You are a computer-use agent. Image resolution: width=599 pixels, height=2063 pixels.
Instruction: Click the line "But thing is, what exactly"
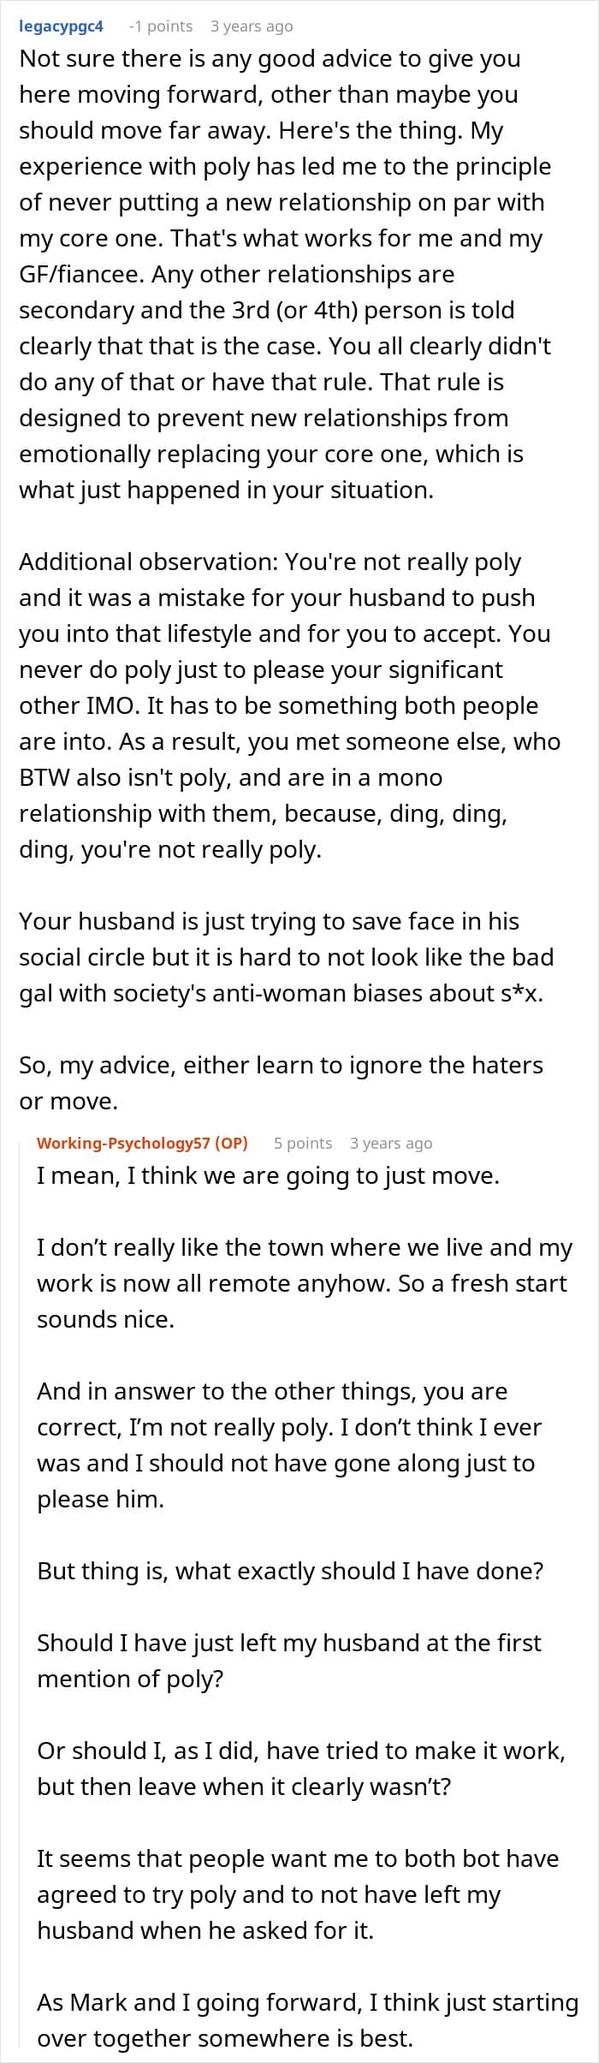(290, 1571)
